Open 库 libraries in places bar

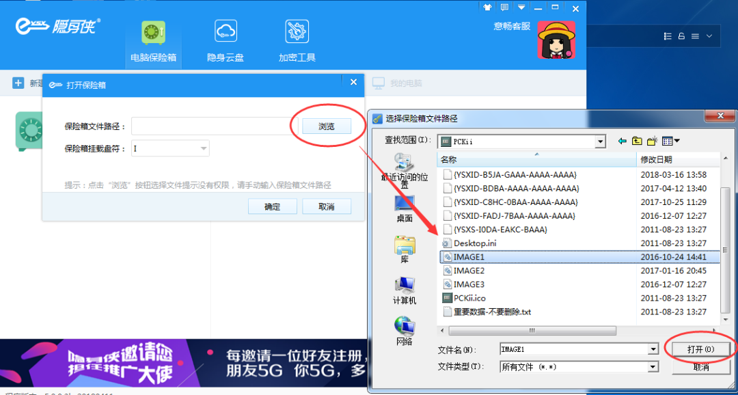[x=405, y=249]
